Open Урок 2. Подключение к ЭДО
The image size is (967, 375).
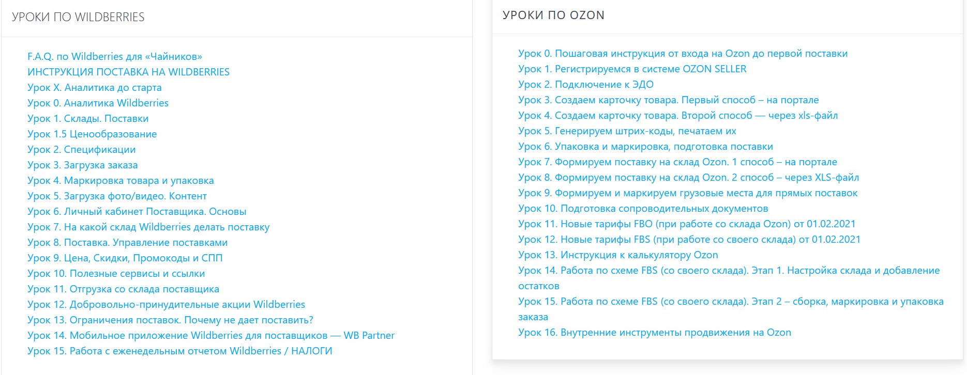click(x=585, y=85)
